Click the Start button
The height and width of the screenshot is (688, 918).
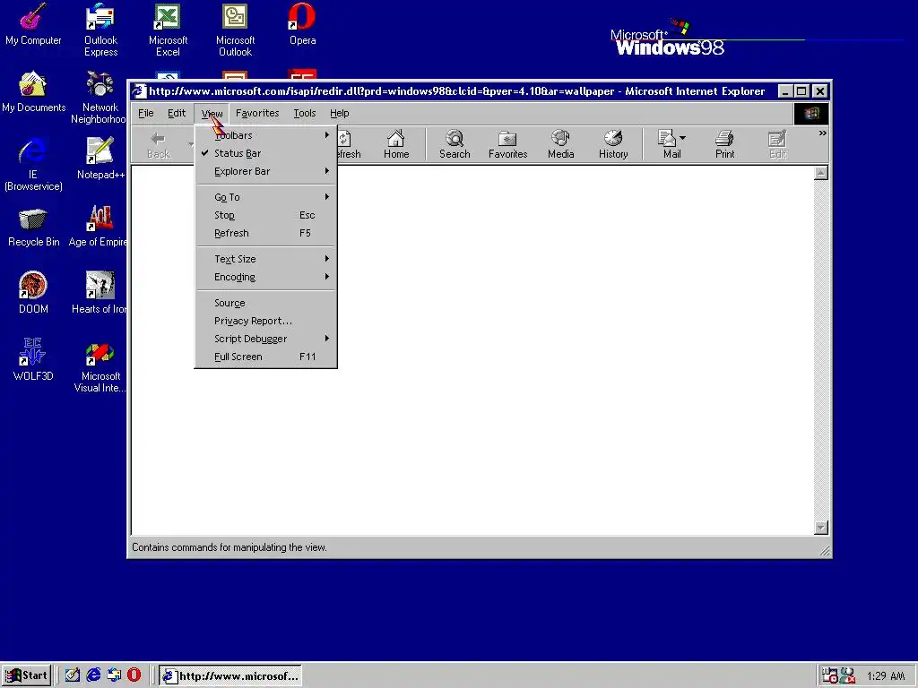(26, 675)
